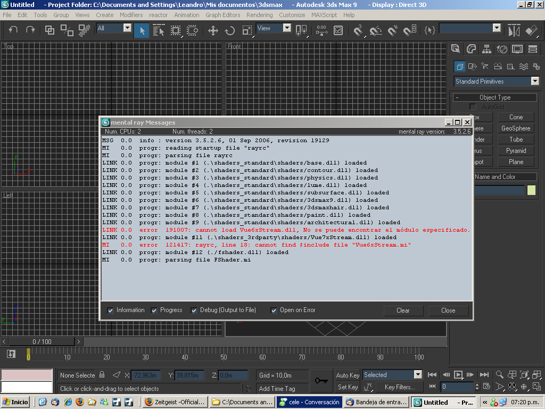Image resolution: width=545 pixels, height=409 pixels.
Task: Create a Cone primitive
Action: (x=516, y=117)
